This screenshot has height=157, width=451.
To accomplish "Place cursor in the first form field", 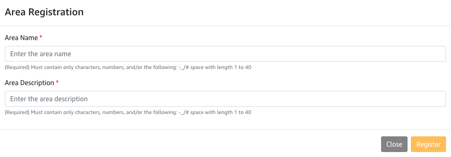I will [225, 54].
